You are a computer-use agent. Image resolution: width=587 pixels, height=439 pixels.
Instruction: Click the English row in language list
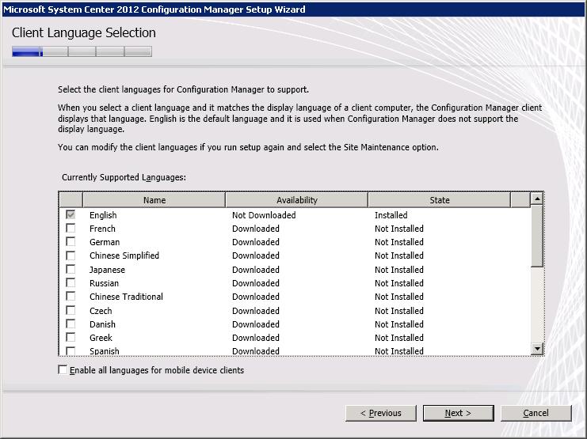(x=103, y=215)
